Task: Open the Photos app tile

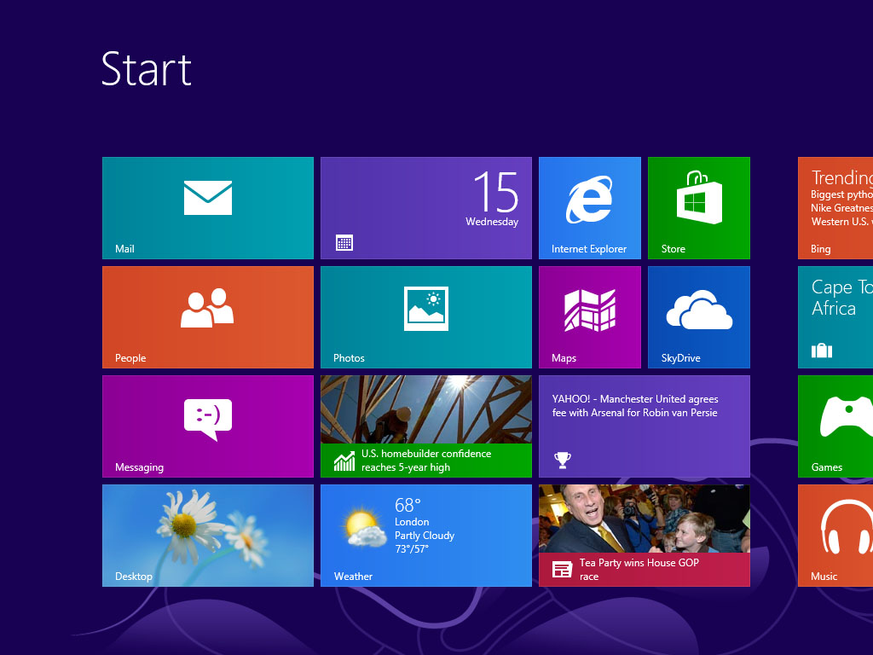Action: point(425,316)
